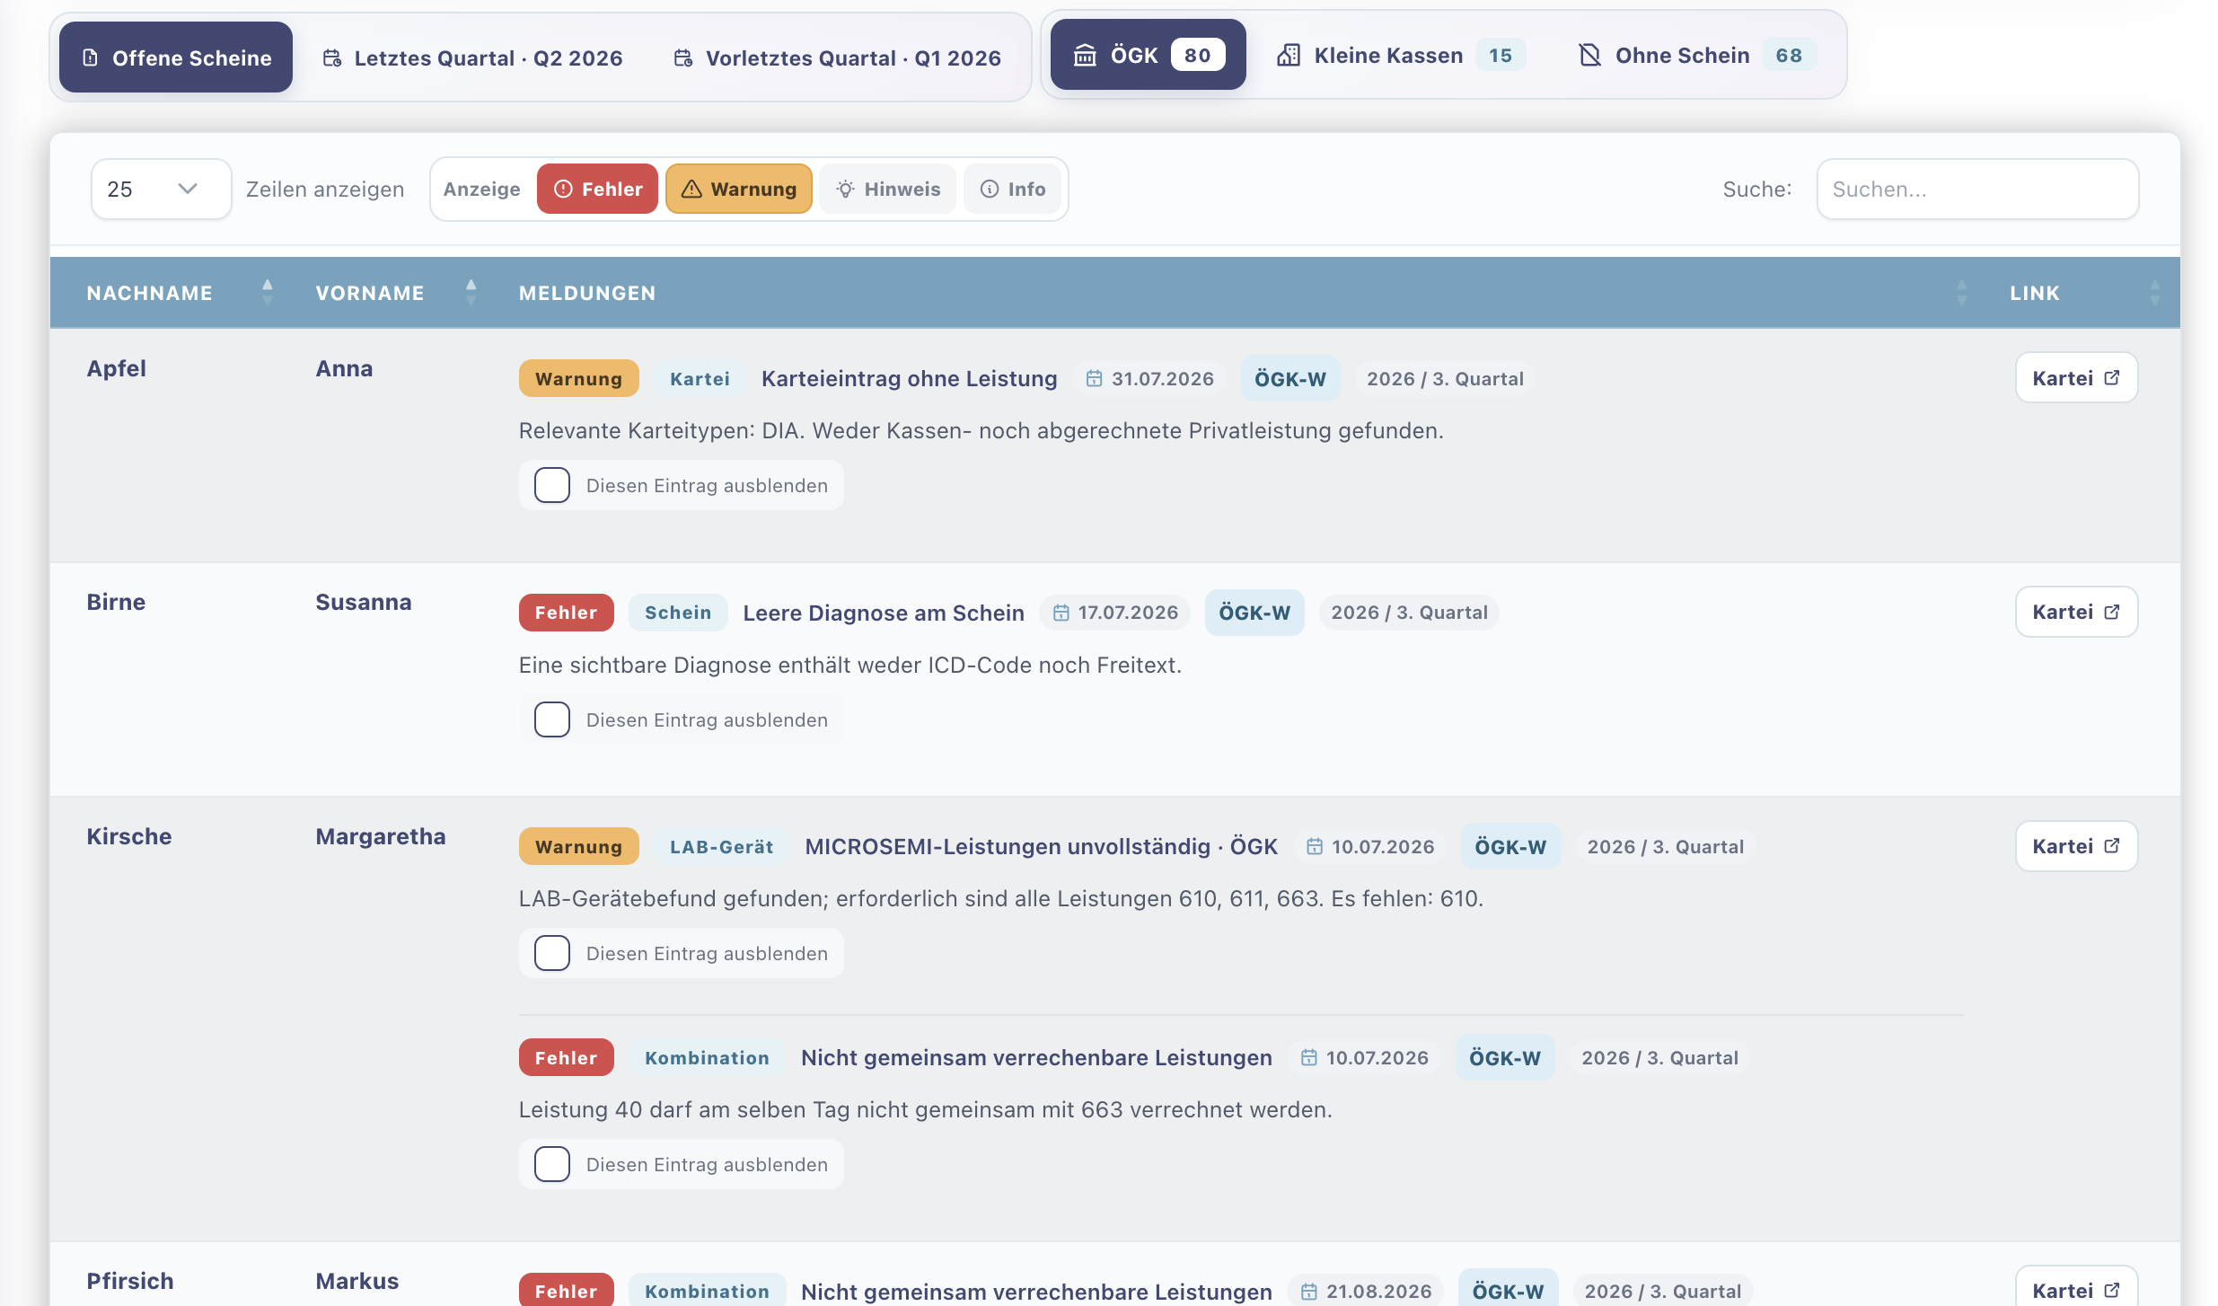
Task: Sort by Link column arrows
Action: click(2154, 292)
